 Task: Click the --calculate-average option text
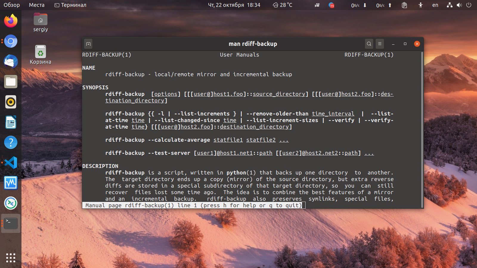(179, 140)
